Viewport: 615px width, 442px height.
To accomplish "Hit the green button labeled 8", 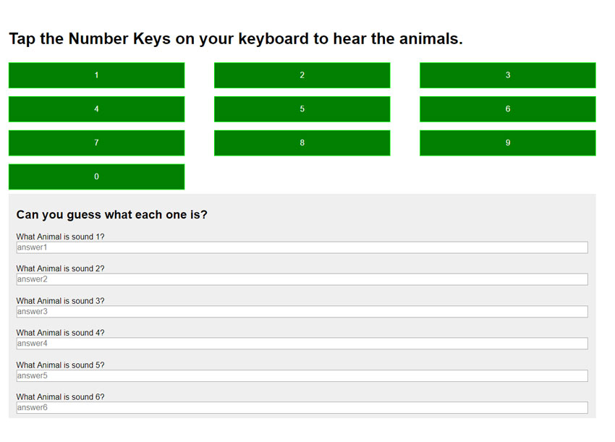I will 302,143.
